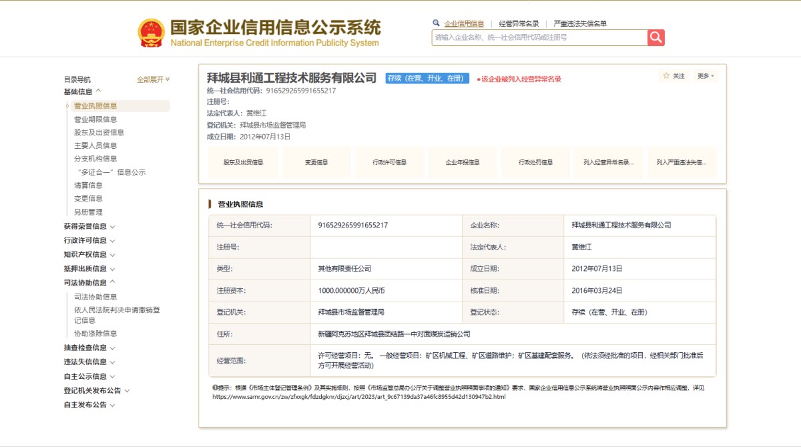Collapse the 基础信息 section
This screenshot has width=801, height=447.
point(82,91)
